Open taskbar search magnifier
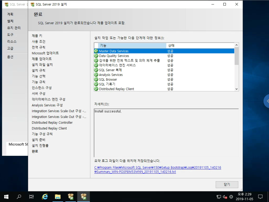The width and height of the screenshot is (269, 202). [x=19, y=197]
